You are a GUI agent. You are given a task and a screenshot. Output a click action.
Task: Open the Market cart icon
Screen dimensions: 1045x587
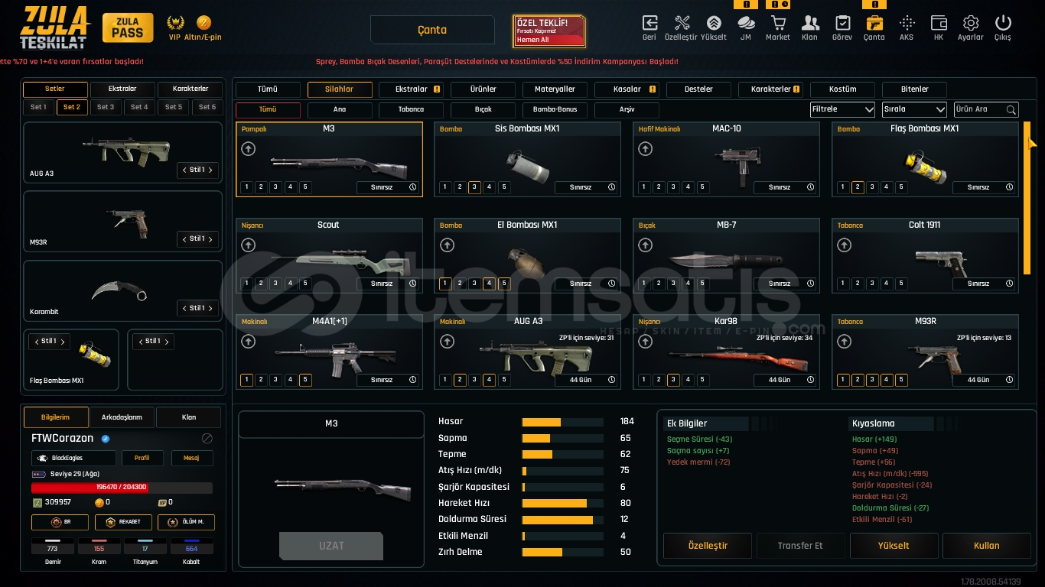click(778, 23)
